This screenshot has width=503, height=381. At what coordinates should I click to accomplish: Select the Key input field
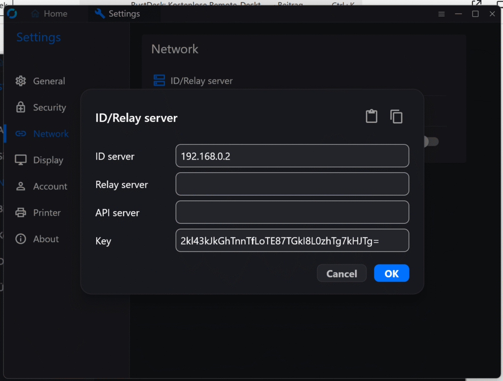point(292,241)
